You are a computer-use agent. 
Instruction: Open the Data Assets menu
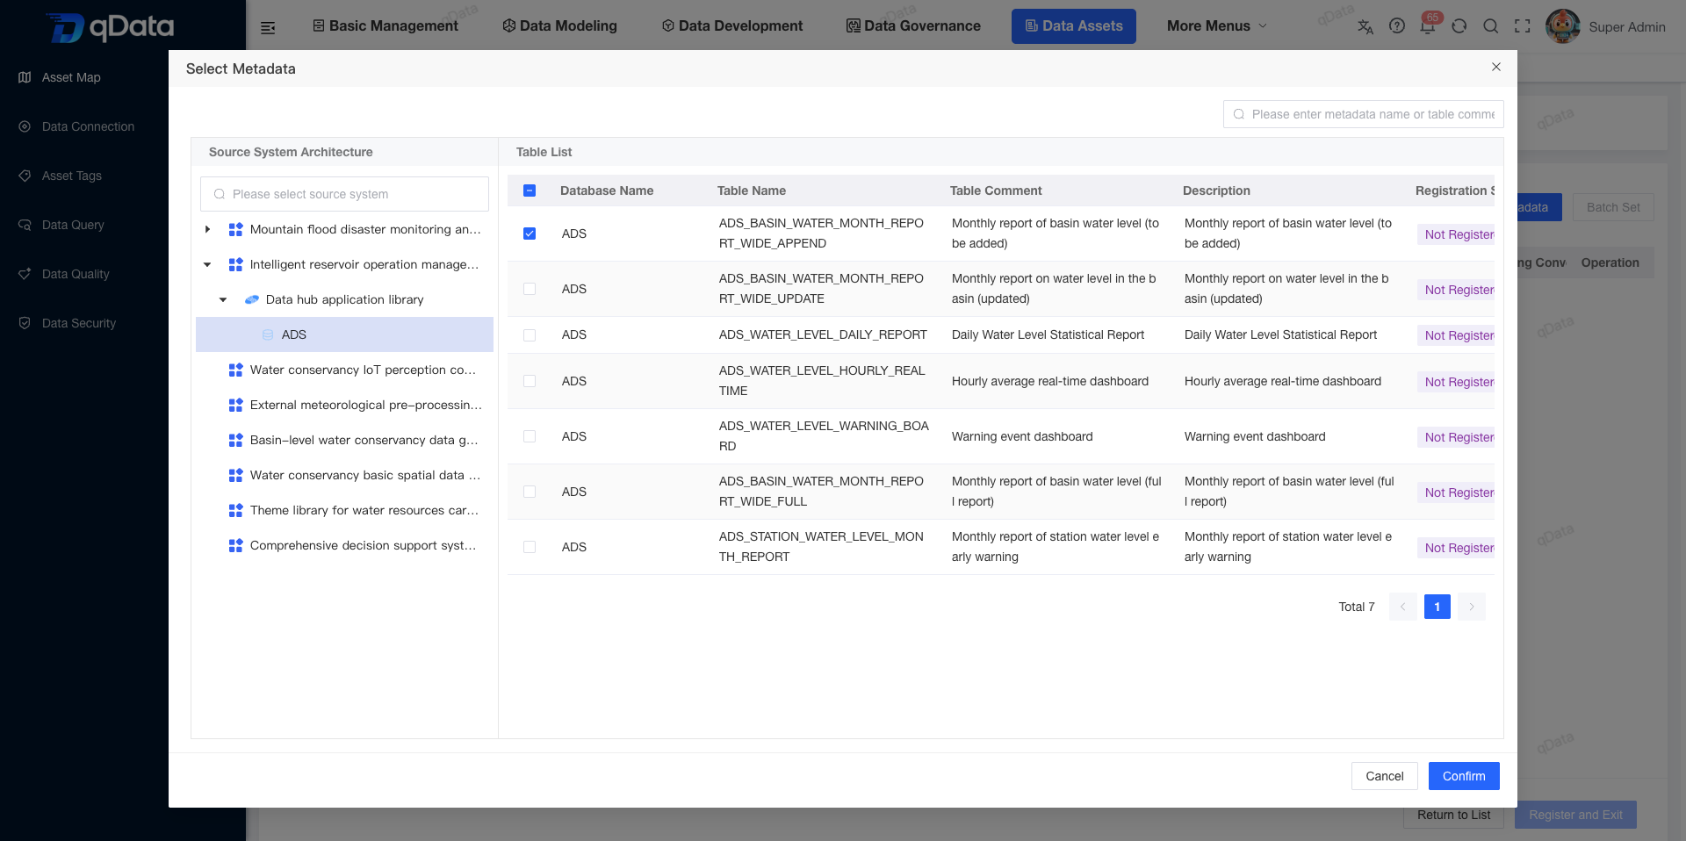pyautogui.click(x=1074, y=26)
